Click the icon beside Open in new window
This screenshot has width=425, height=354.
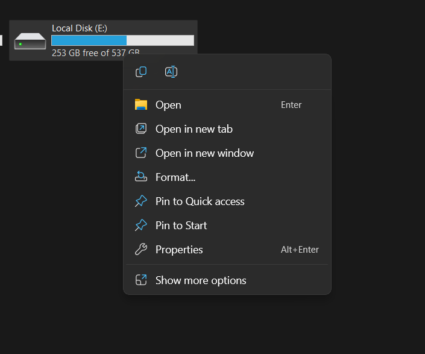141,153
